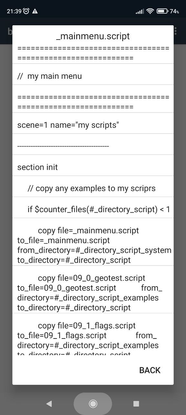The width and height of the screenshot is (186, 415).
Task: Select the dashed separator line row
Action: click(93, 146)
